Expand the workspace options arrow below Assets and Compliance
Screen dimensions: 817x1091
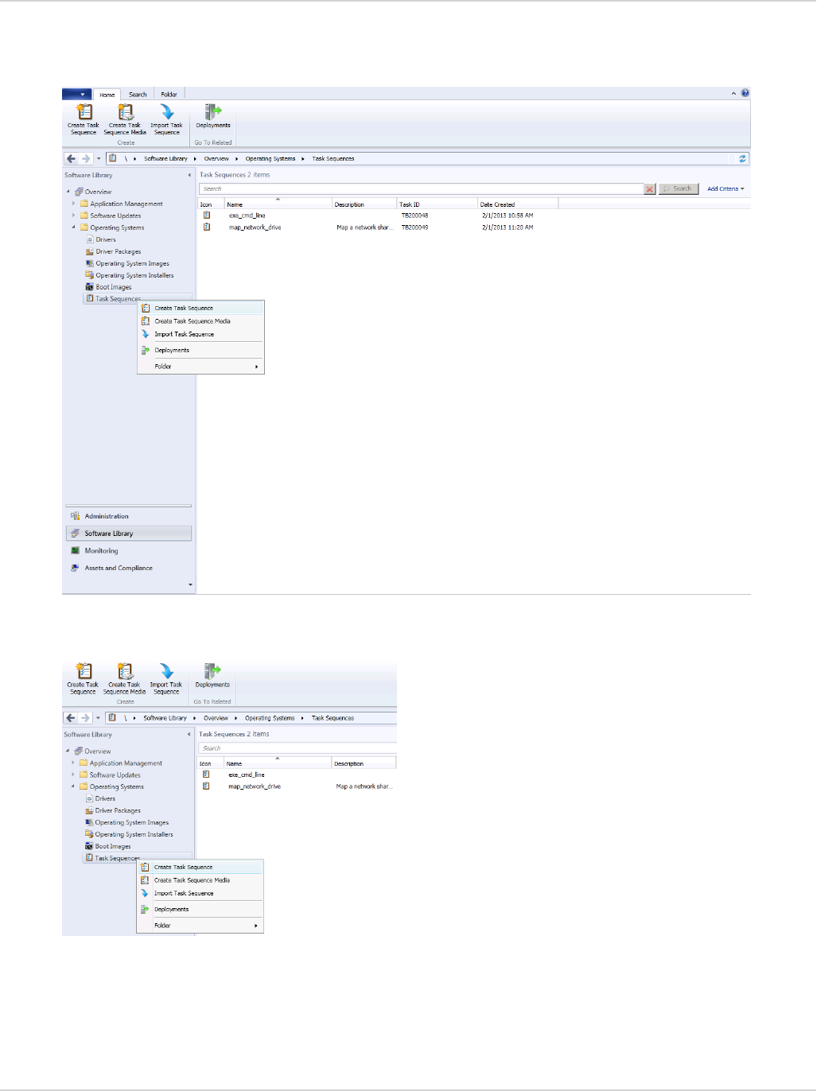tap(190, 584)
